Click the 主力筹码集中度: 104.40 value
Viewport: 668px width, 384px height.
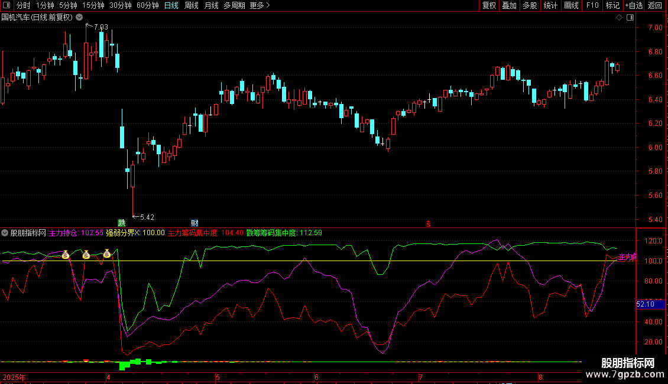point(206,233)
